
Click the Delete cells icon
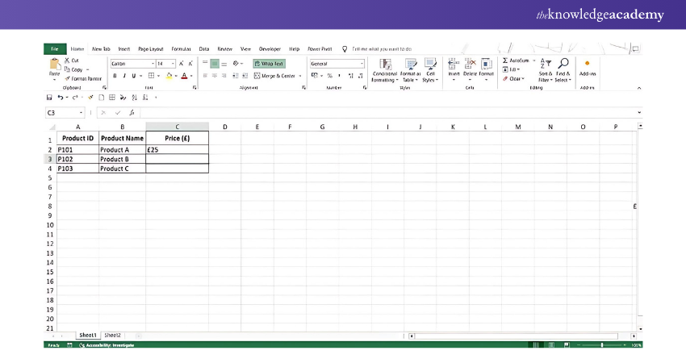470,65
